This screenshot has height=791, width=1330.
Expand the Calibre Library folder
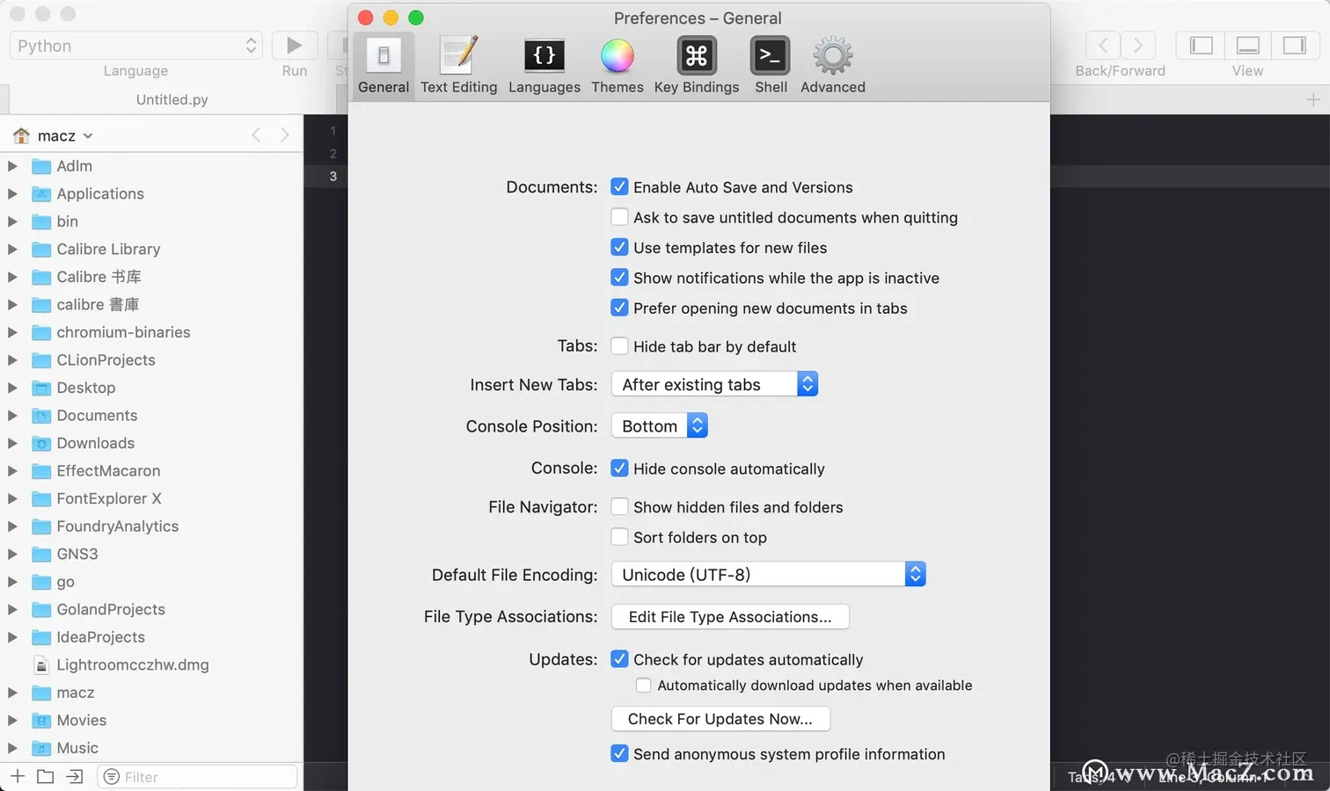(x=12, y=249)
